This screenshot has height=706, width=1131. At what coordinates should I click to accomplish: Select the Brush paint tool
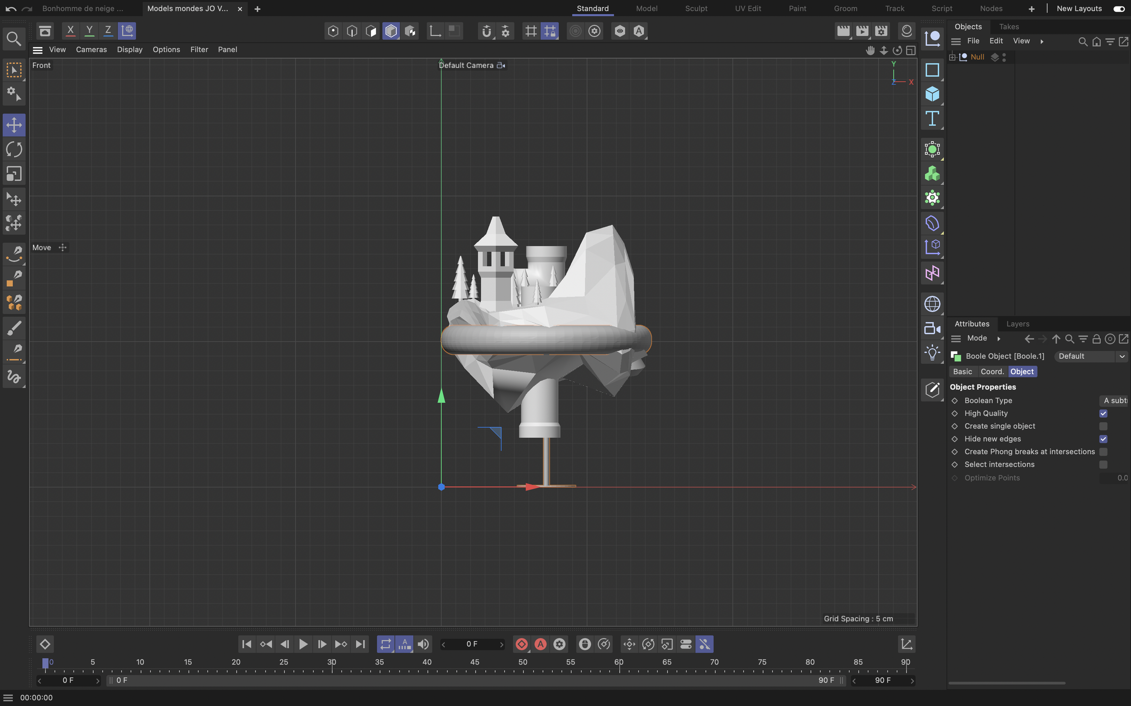14,328
